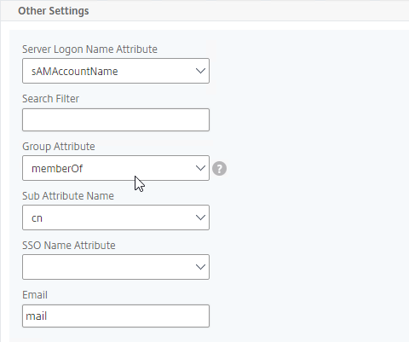Click the Search Filter label
The height and width of the screenshot is (342, 409).
point(50,99)
